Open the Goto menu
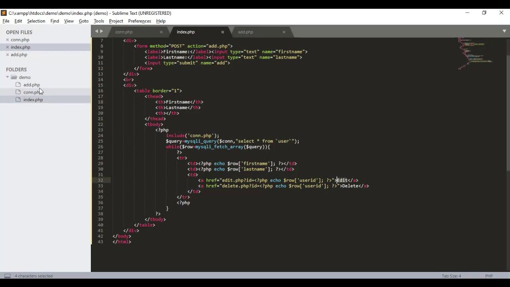This screenshot has width=510, height=287. [x=84, y=21]
